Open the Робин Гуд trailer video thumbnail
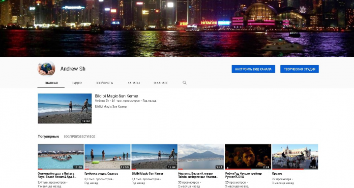Screen dimensions: 354x188 [248, 157]
